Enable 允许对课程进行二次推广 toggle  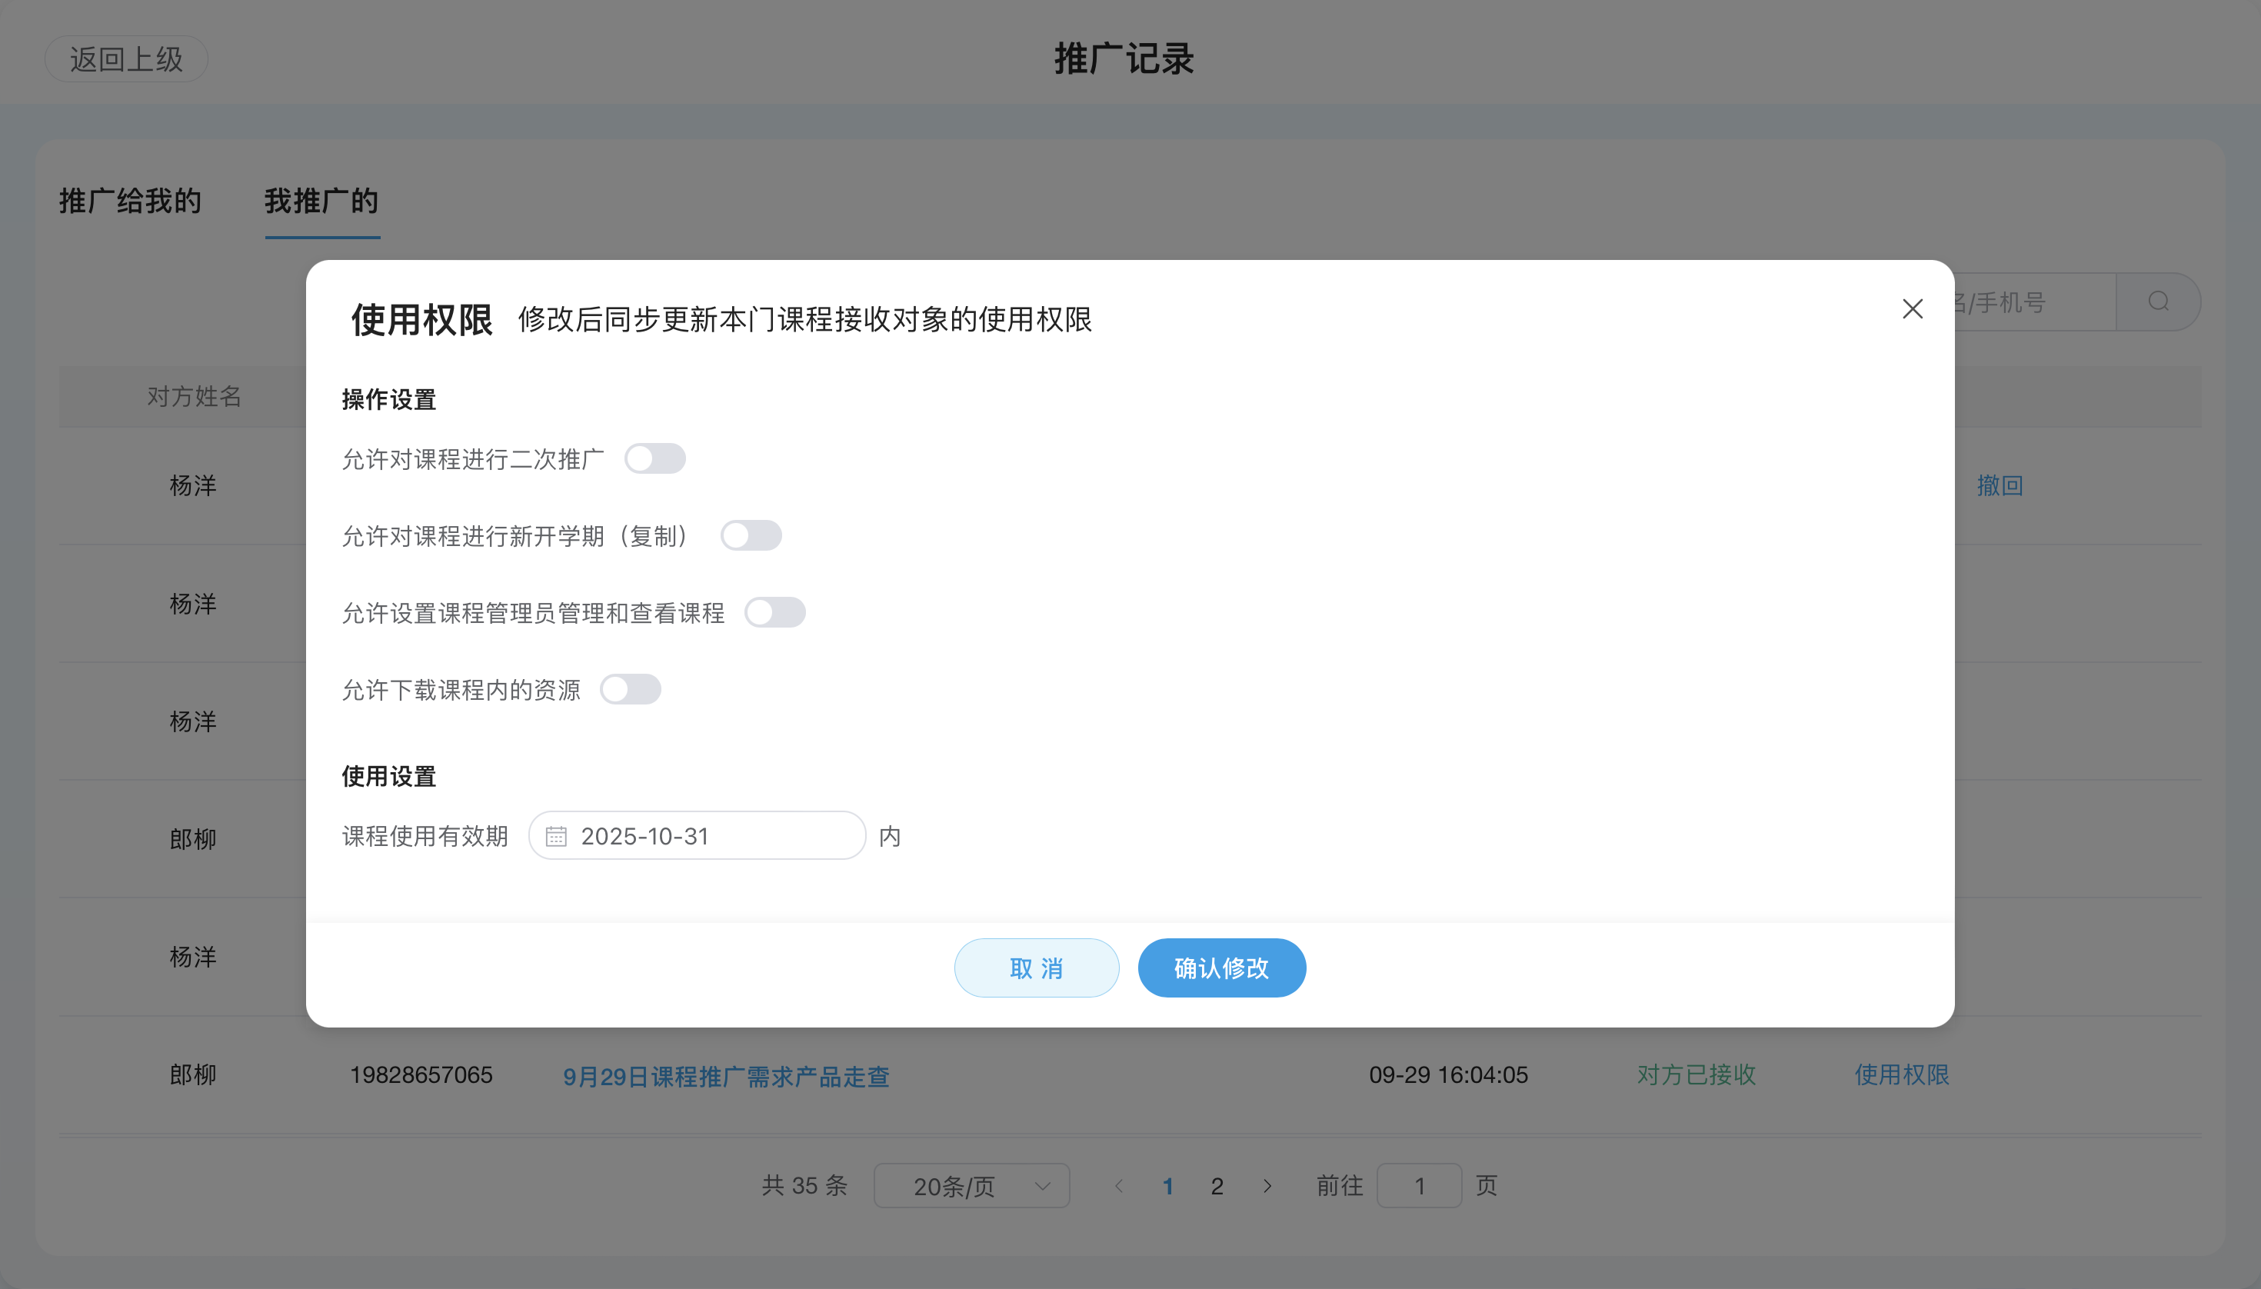(x=655, y=458)
